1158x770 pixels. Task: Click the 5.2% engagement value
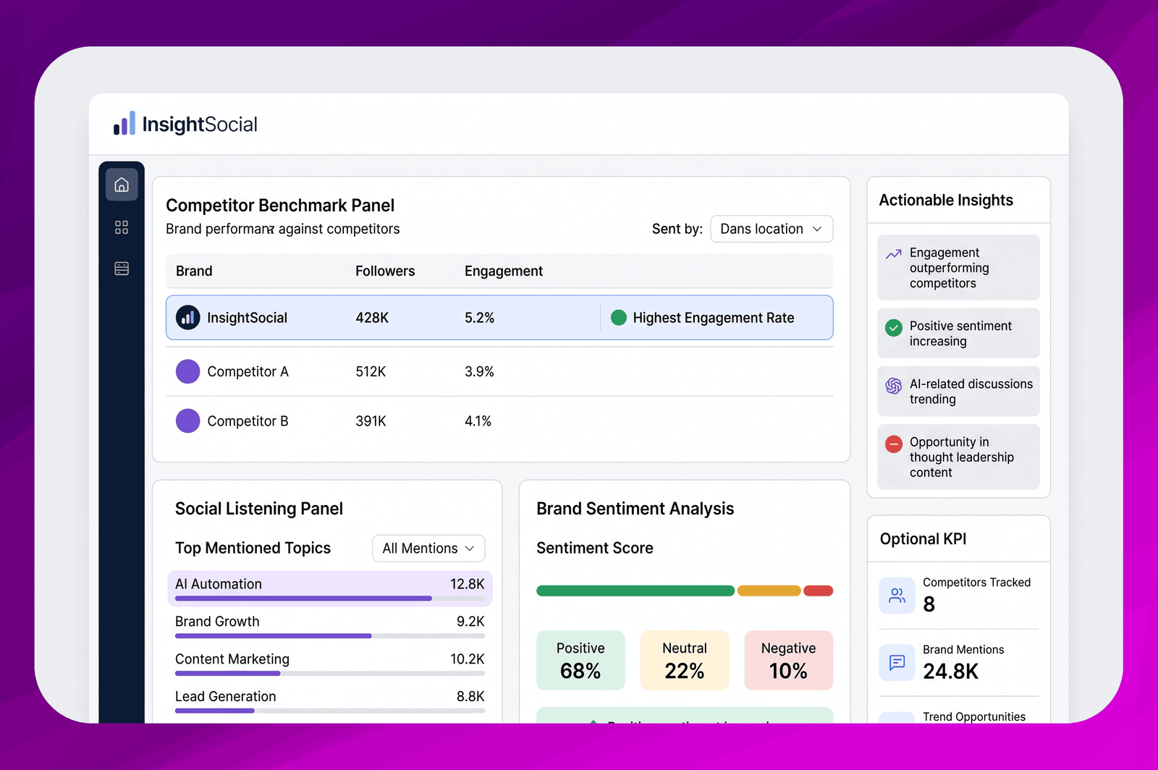tap(479, 318)
